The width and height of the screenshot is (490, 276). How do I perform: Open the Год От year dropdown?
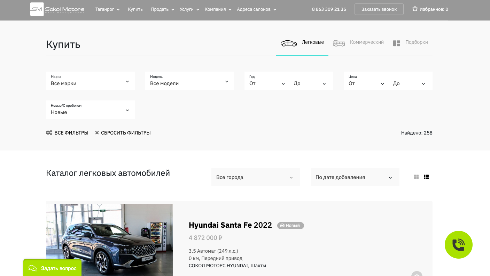(267, 83)
